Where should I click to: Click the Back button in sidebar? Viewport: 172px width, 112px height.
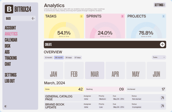click(20, 18)
